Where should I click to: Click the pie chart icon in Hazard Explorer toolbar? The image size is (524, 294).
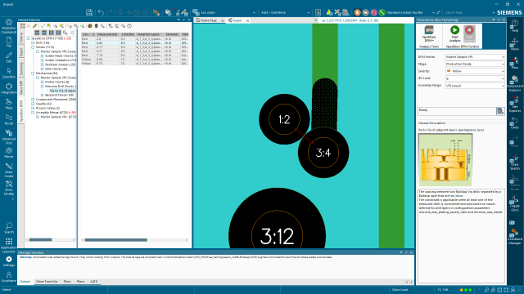click(x=90, y=26)
